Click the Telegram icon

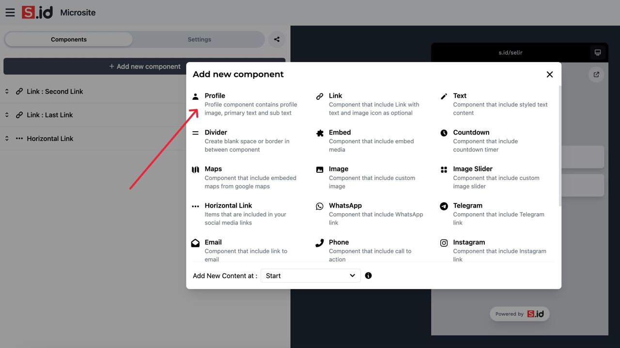click(x=444, y=206)
